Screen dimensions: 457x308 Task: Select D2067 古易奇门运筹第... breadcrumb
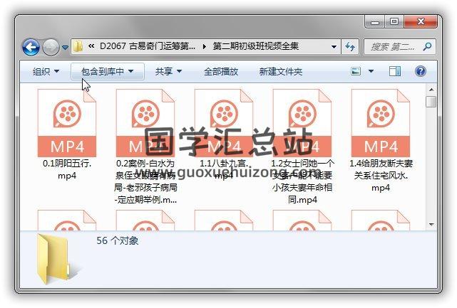148,46
